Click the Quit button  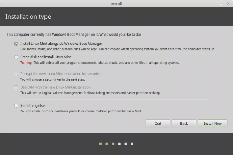click(x=158, y=124)
